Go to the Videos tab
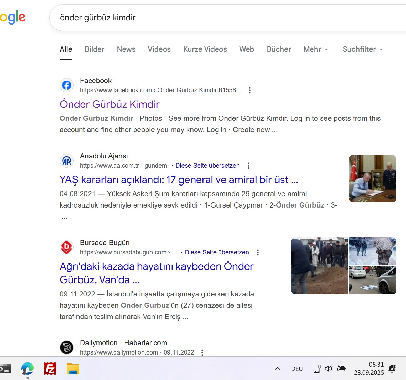This screenshot has height=380, width=406. 159,49
